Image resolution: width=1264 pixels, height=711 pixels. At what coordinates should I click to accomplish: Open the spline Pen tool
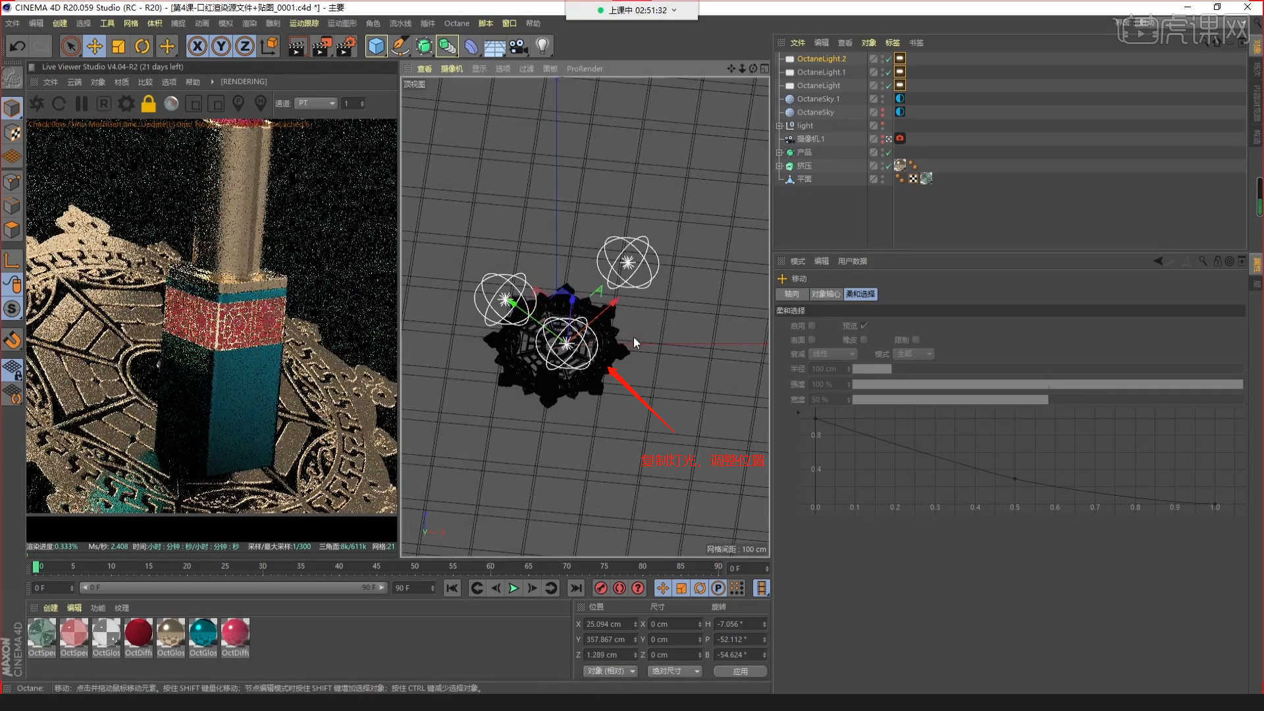tap(400, 46)
